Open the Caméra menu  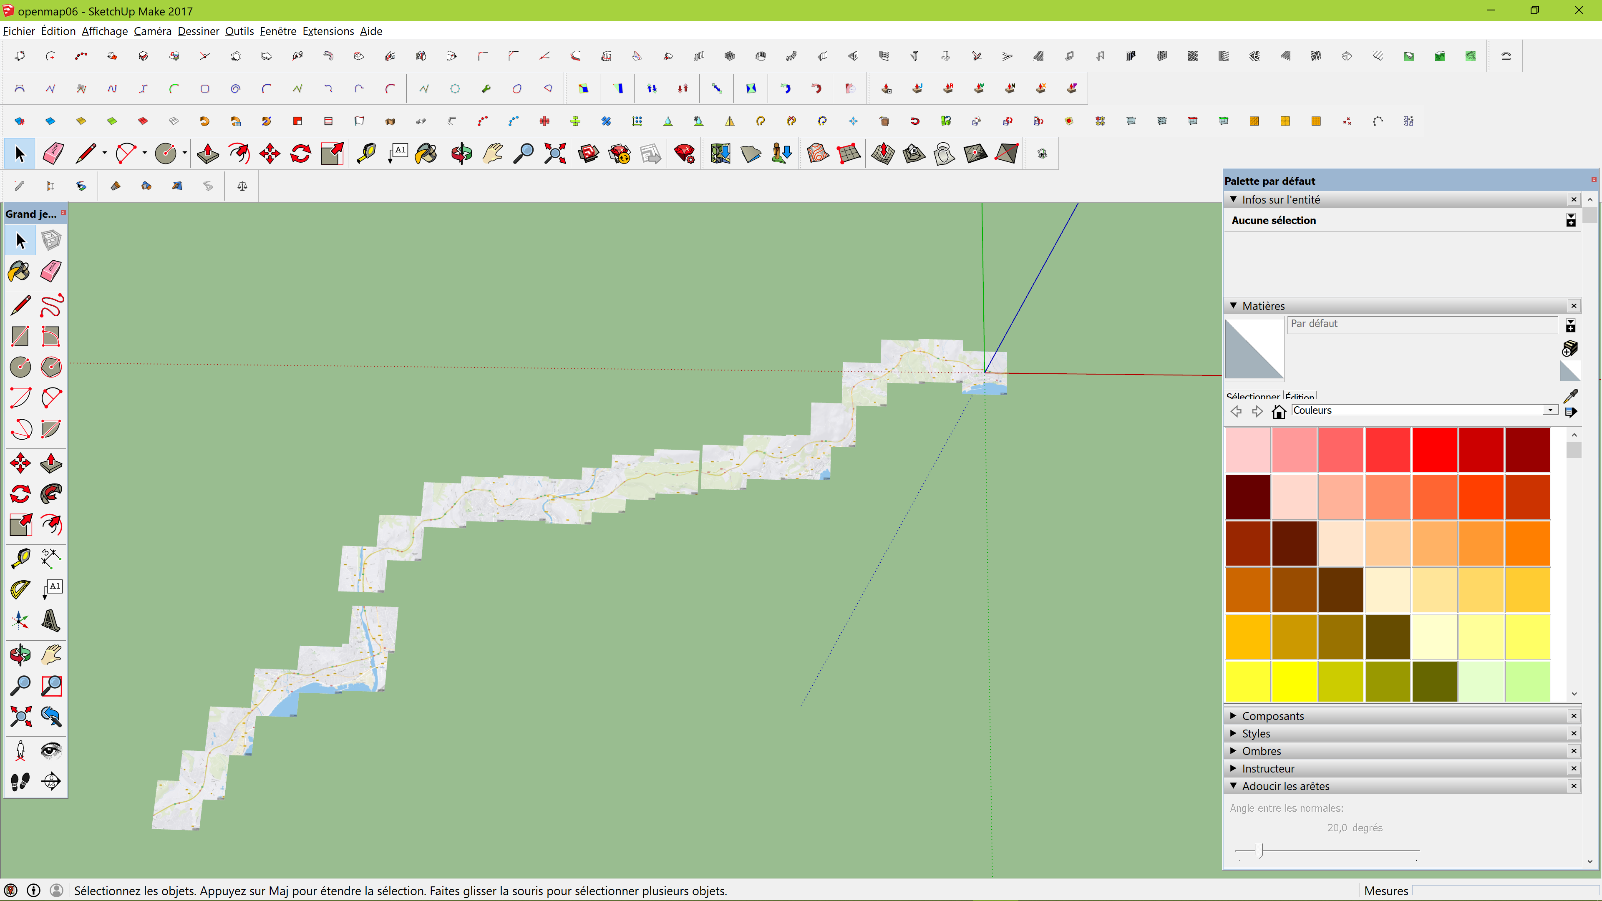click(x=152, y=31)
